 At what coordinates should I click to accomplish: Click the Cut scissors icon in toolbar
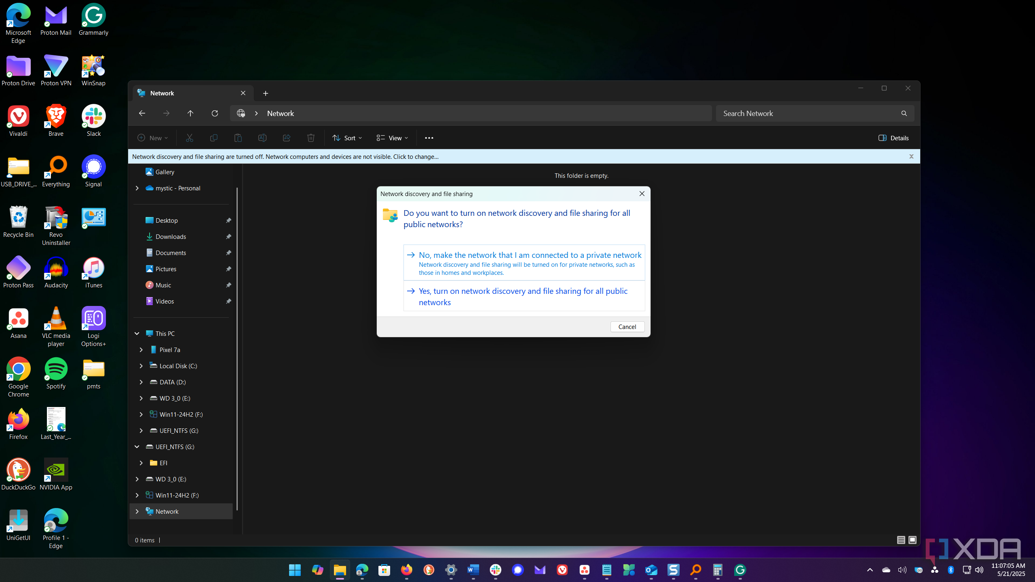pos(189,138)
